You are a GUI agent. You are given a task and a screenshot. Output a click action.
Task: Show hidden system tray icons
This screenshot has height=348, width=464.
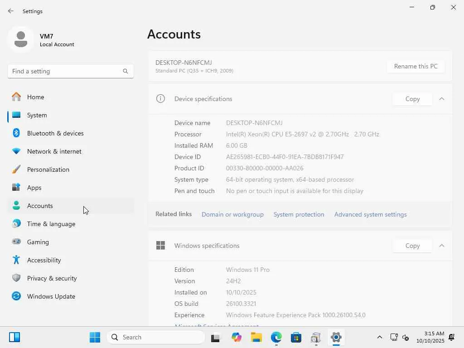pos(380,337)
